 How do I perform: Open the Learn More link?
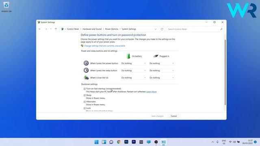[152, 92]
